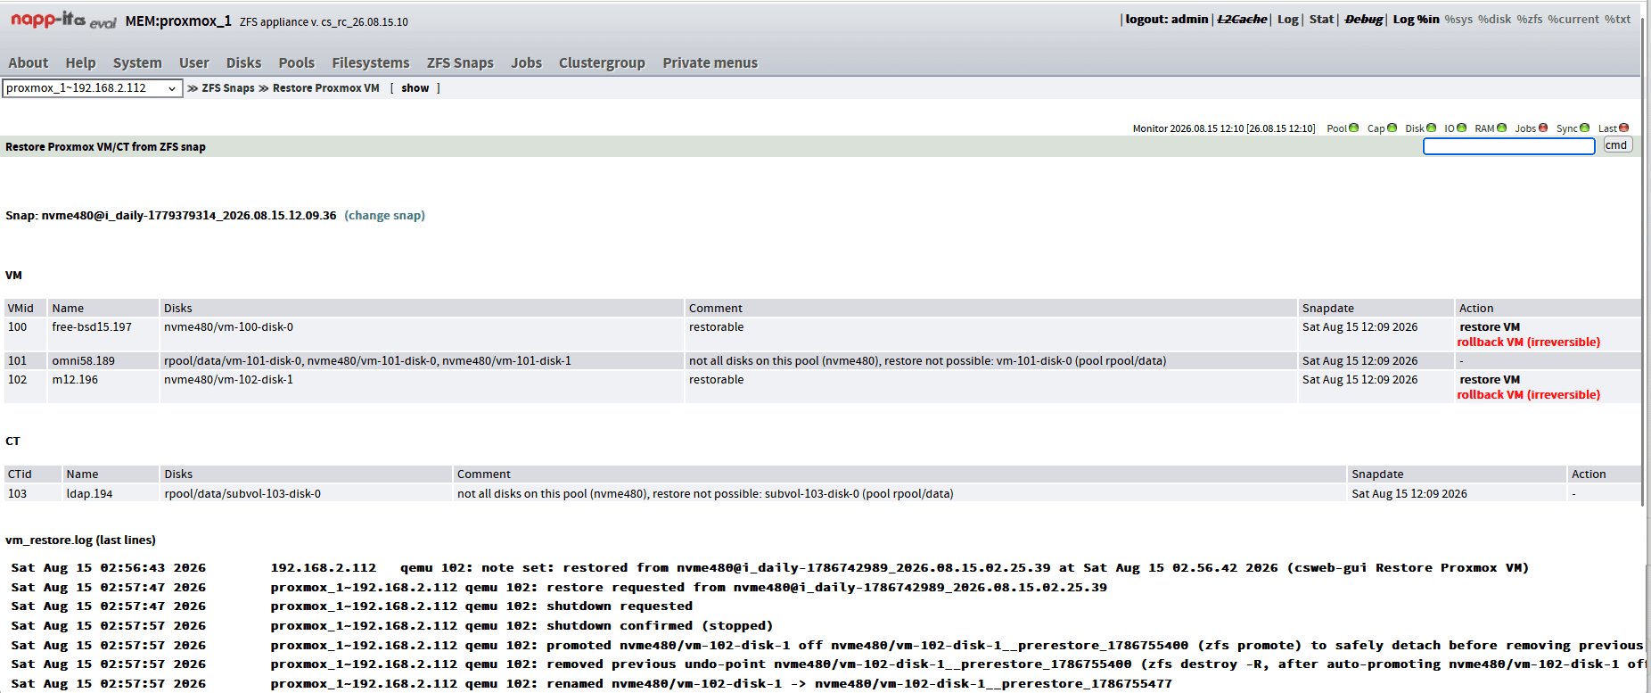Open the Help menu
1651x693 pixels.
[80, 62]
